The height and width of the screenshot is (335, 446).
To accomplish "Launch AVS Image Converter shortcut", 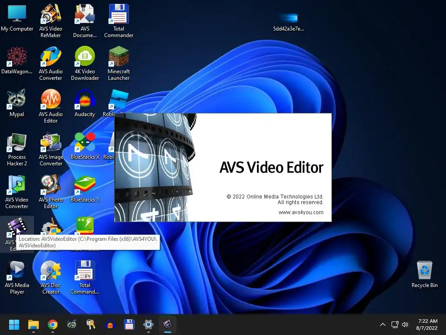I will coord(51,149).
